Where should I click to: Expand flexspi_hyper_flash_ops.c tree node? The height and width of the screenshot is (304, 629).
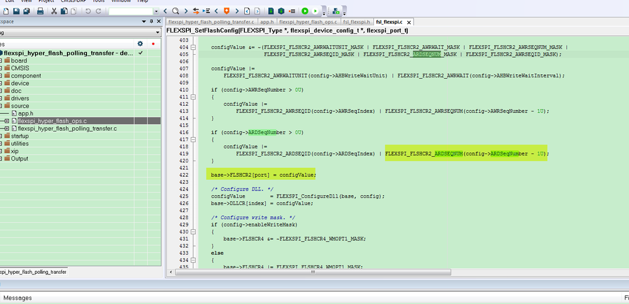[x=7, y=121]
